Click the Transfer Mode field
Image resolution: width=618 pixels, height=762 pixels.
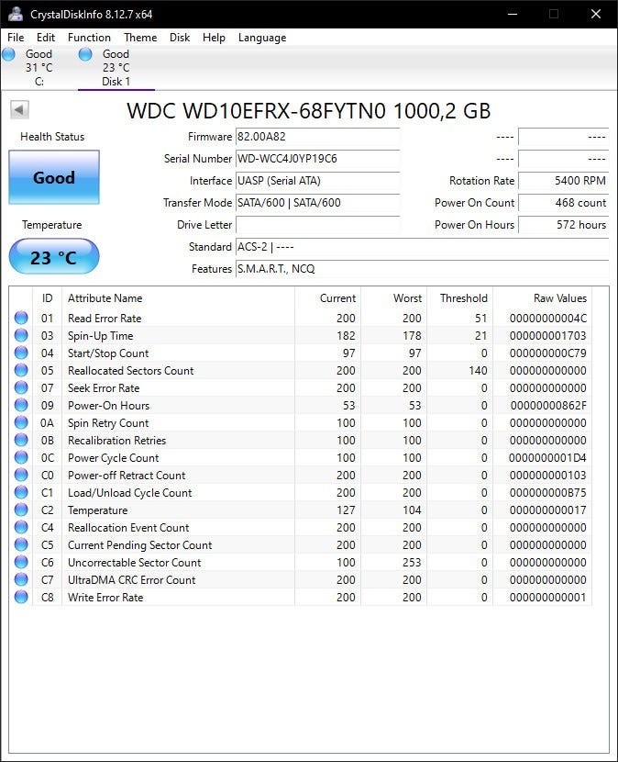(317, 203)
